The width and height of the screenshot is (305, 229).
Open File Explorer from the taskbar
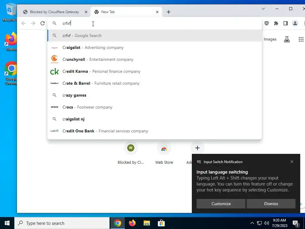pyautogui.click(x=147, y=223)
